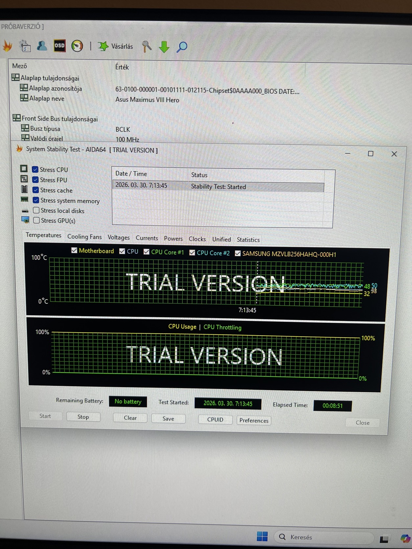Open the Copilot taskbar icon

(x=405, y=539)
